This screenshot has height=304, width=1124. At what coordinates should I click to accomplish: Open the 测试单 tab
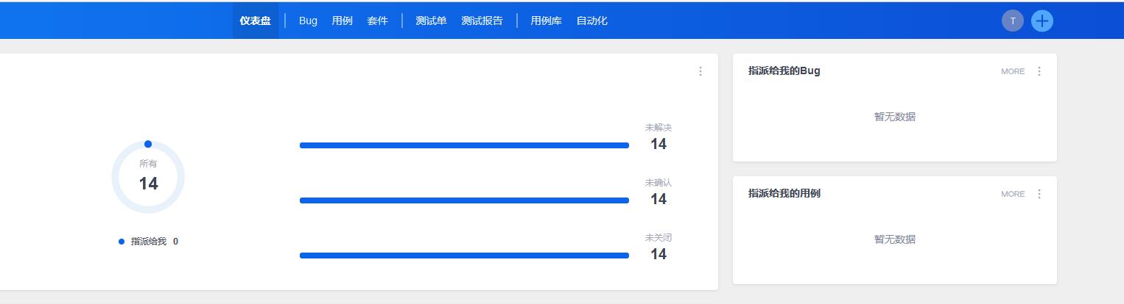[x=431, y=21]
